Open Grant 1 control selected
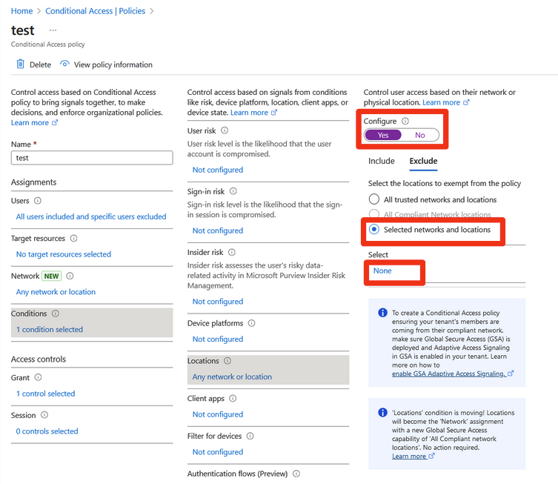558x484 pixels. coord(45,394)
